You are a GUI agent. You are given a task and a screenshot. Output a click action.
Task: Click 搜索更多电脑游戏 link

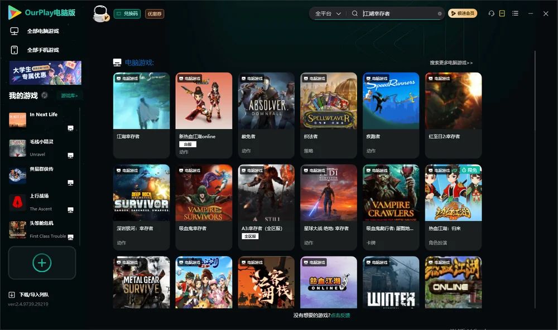(x=451, y=62)
